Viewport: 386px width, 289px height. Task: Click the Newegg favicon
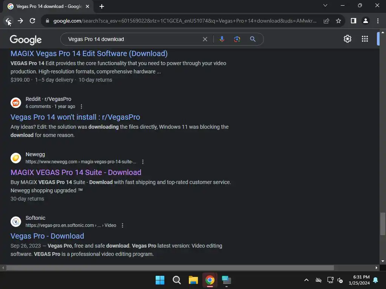tap(16, 158)
